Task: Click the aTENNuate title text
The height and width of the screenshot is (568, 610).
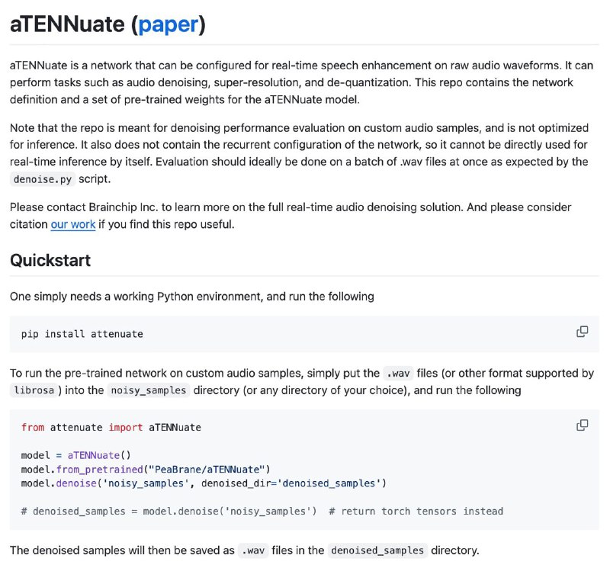Action: (67, 24)
